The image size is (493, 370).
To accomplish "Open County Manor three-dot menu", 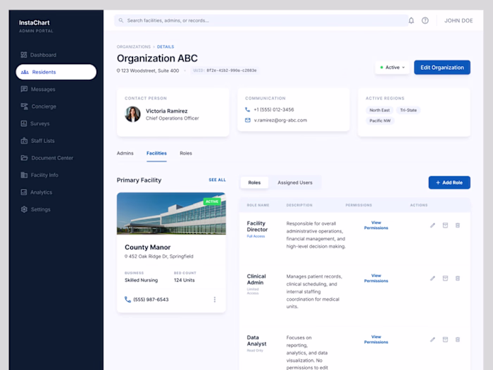I will 215,300.
